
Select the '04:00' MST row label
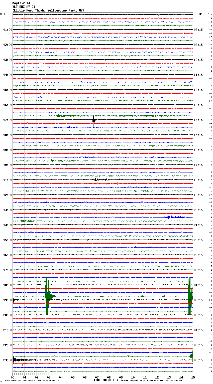[x=8, y=75]
